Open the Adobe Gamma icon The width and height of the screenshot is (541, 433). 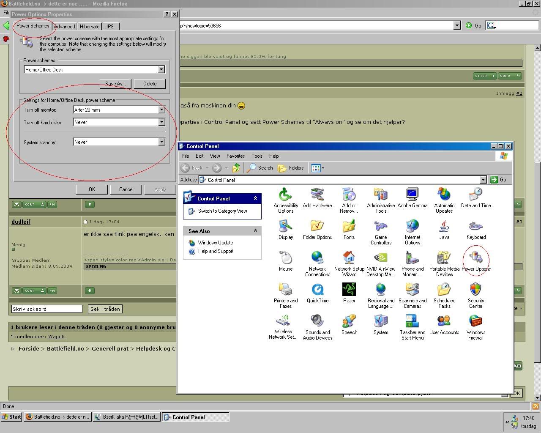click(x=413, y=198)
